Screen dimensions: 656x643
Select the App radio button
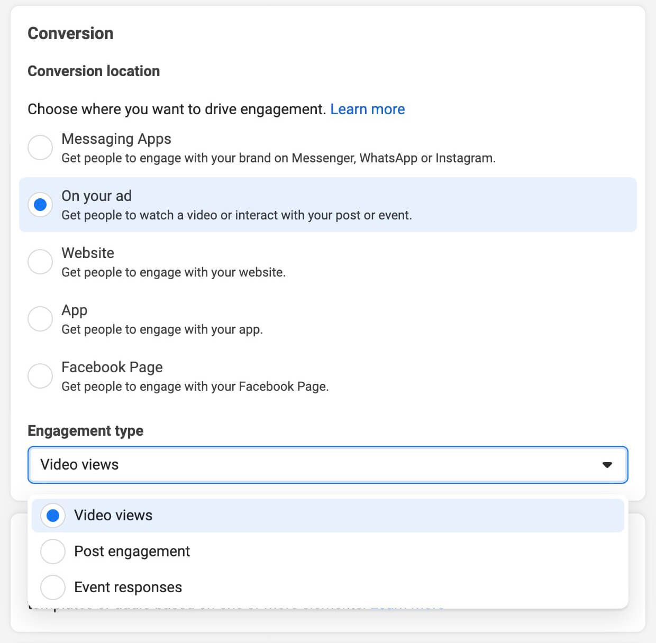40,319
